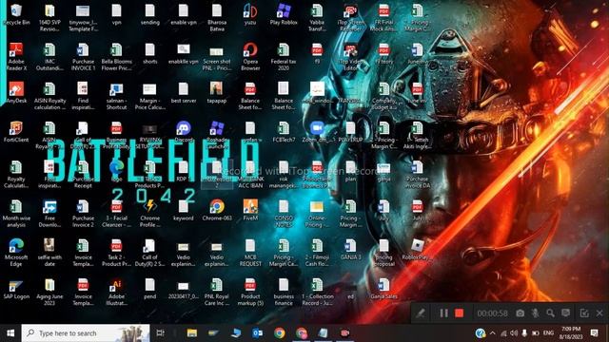Launch Adobe Illustrator desktop shortcut

click(116, 292)
